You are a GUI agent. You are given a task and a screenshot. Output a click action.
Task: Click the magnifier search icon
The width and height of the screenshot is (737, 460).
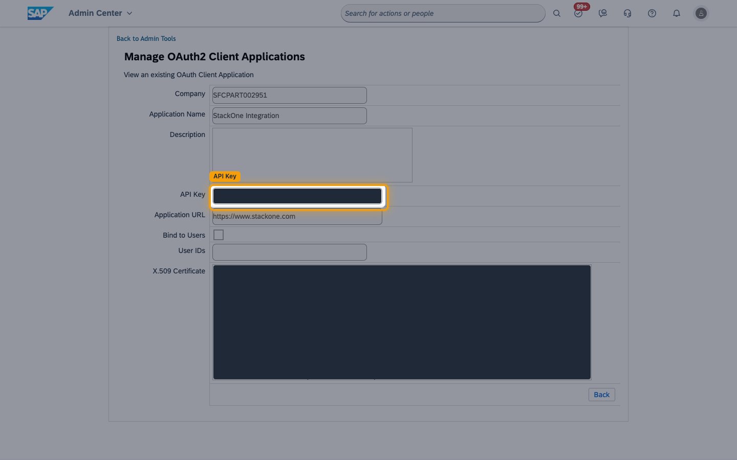coord(557,13)
